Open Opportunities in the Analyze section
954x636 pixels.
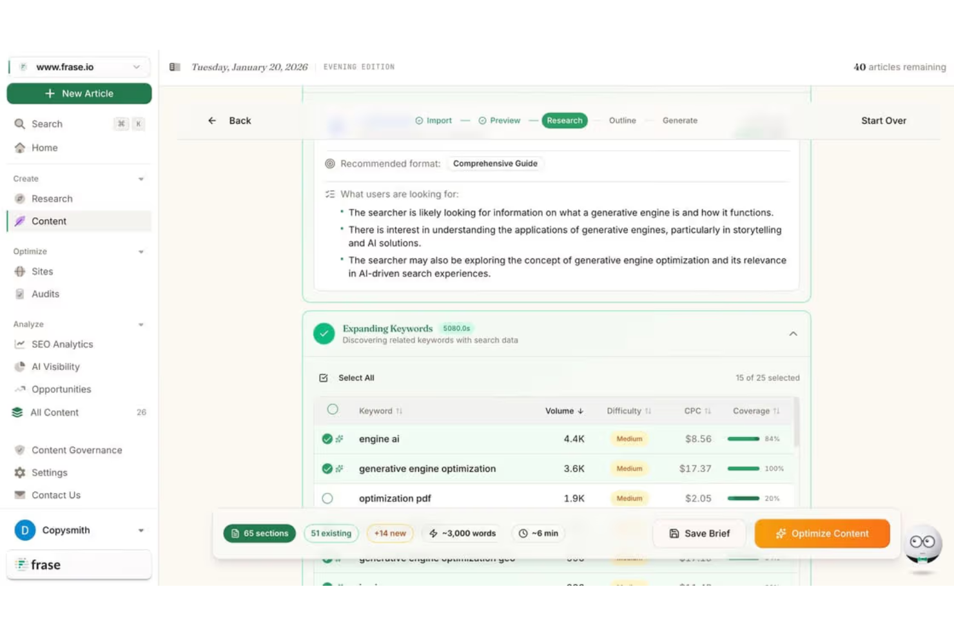[x=61, y=389]
